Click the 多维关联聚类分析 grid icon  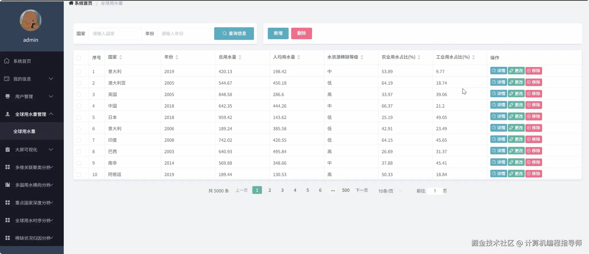tap(7, 167)
